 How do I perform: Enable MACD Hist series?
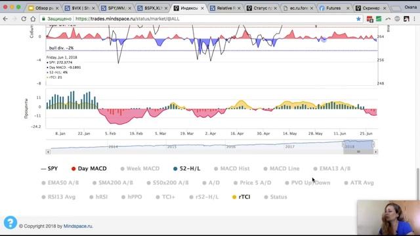tap(232, 168)
